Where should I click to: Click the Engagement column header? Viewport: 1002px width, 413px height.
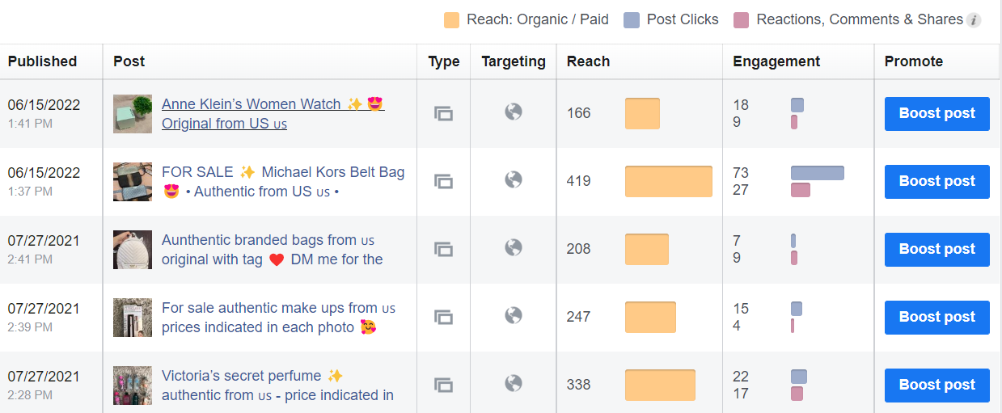[x=776, y=61]
